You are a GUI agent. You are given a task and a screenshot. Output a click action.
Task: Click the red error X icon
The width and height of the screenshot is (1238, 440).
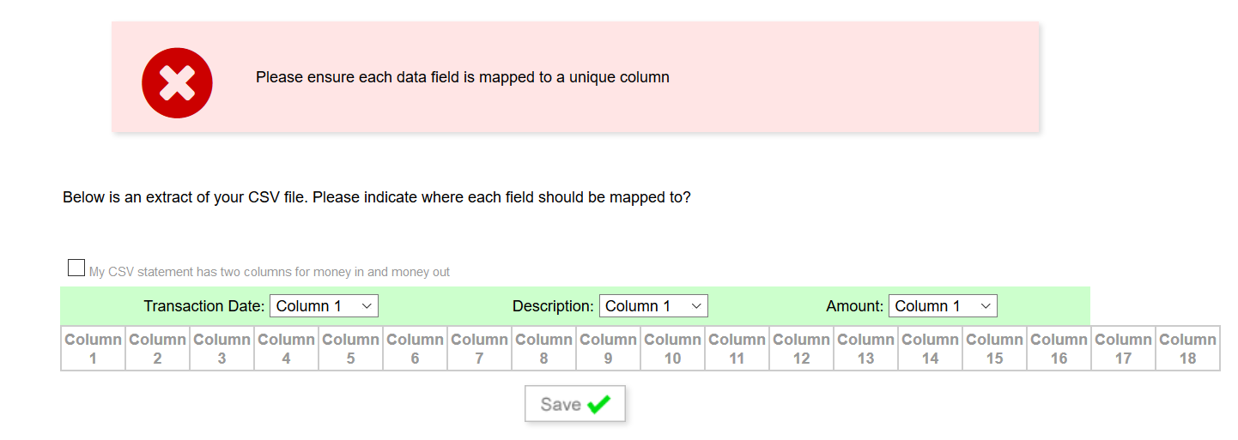point(177,82)
